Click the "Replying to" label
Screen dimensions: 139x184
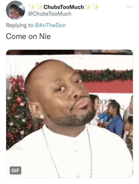20,25
